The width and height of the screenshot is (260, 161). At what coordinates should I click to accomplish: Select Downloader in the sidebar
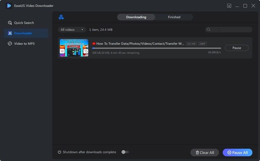[x=26, y=33]
